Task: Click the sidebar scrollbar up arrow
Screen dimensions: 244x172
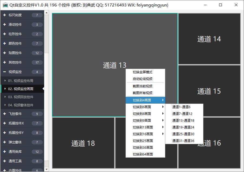Action: pyautogui.click(x=47, y=13)
